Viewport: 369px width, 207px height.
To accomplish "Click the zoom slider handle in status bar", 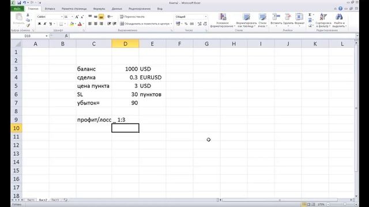I will [345, 205].
